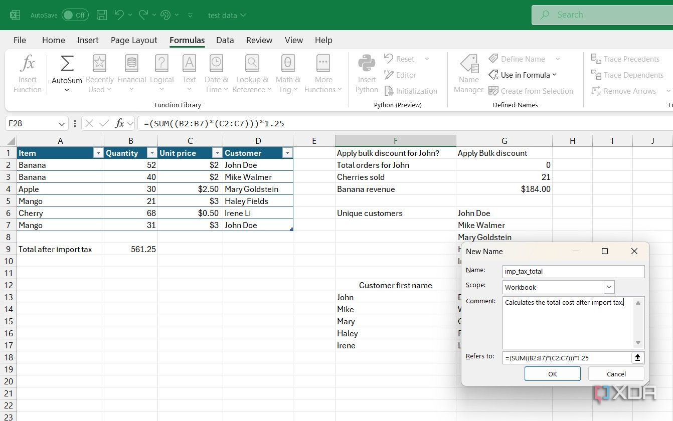673x421 pixels.
Task: Open More Functions menu
Action: 323,74
